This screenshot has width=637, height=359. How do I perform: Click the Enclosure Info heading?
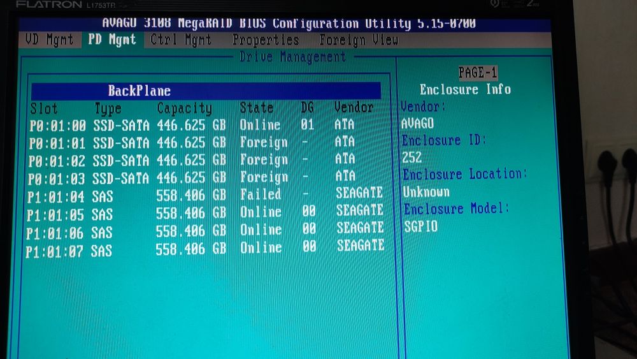click(x=465, y=89)
